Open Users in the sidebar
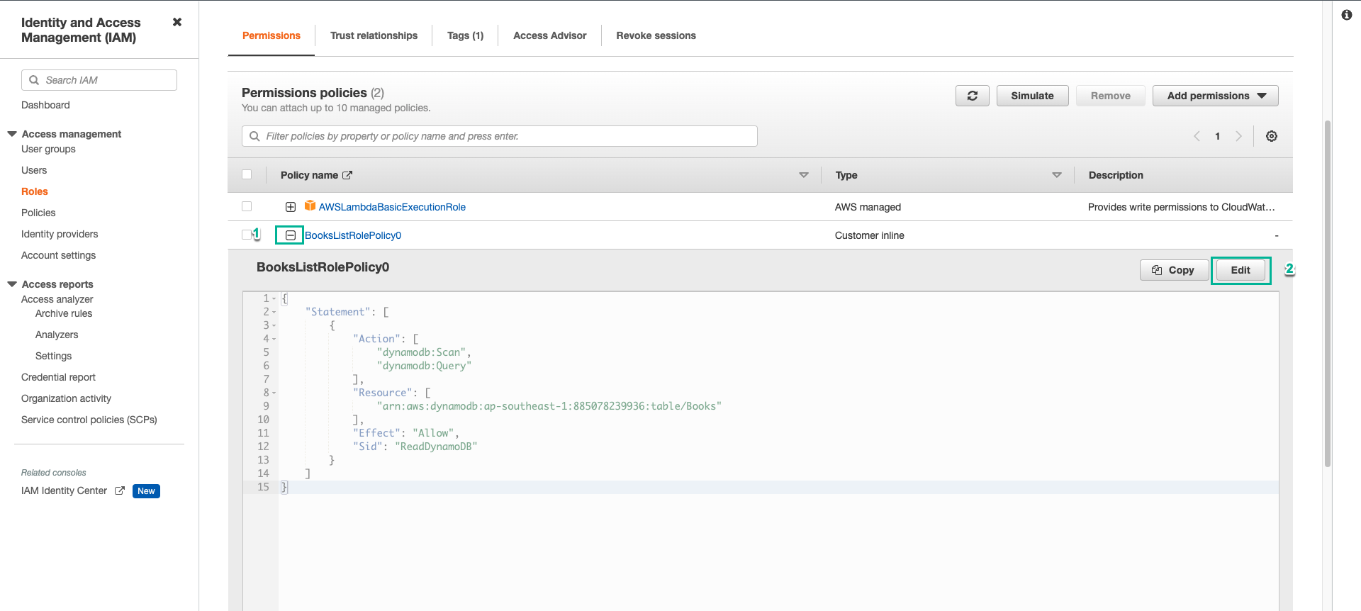This screenshot has width=1361, height=611. click(x=34, y=170)
